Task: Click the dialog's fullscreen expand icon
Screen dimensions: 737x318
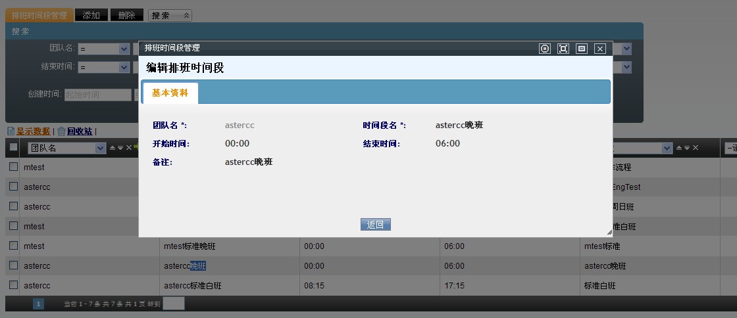Action: 563,48
